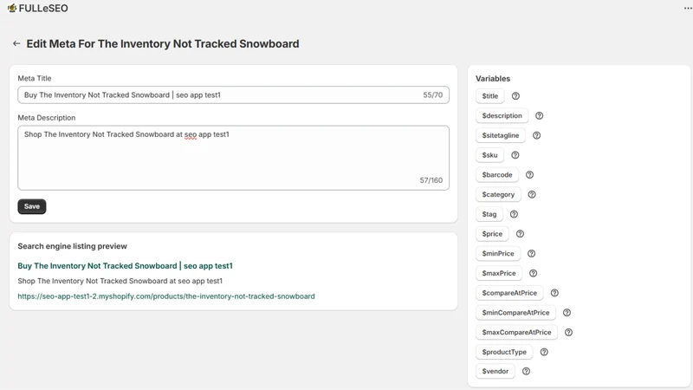Image resolution: width=693 pixels, height=390 pixels.
Task: Insert the $maxCompareAtPrice variable
Action: [516, 332]
